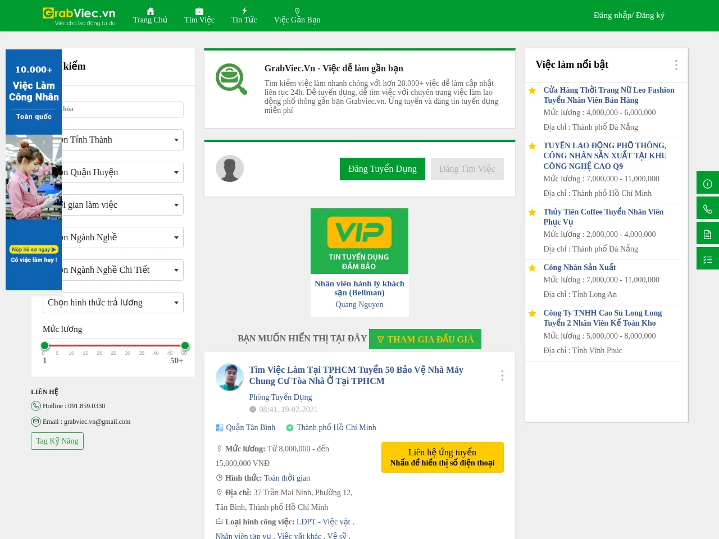Click the star beside Leo Fashion job
Viewport: 719px width, 539px height.
pyautogui.click(x=532, y=90)
